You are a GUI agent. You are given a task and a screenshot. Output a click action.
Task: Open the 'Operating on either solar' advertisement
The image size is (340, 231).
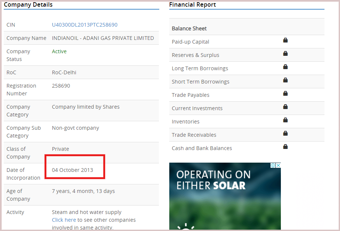coord(225,196)
